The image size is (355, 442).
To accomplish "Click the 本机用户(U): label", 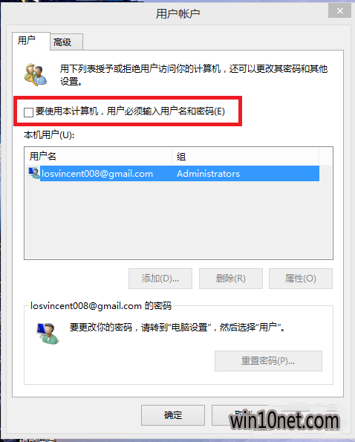I will pyautogui.click(x=49, y=135).
